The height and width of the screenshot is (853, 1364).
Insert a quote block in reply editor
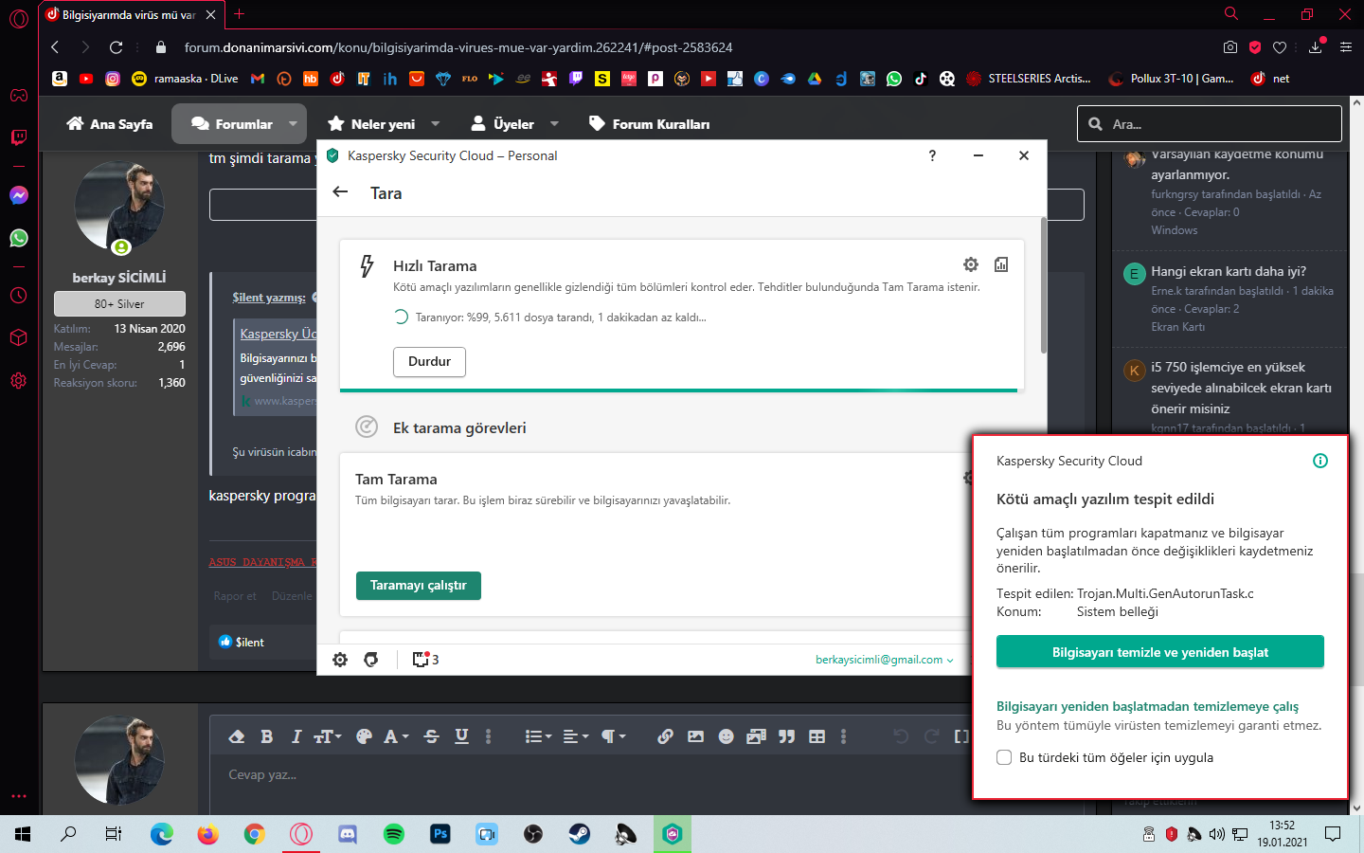(x=787, y=736)
